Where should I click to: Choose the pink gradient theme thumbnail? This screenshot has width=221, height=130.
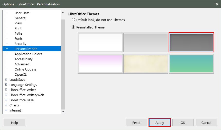pyautogui.click(x=100, y=64)
